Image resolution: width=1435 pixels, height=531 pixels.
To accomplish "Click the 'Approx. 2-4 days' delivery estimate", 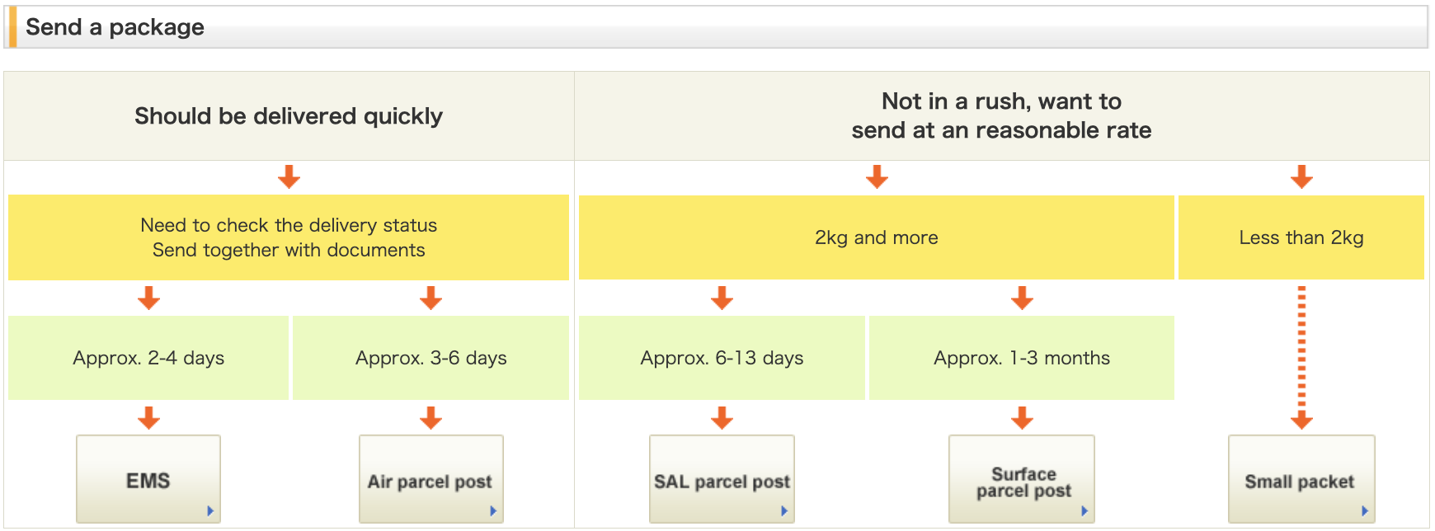I will (x=148, y=358).
